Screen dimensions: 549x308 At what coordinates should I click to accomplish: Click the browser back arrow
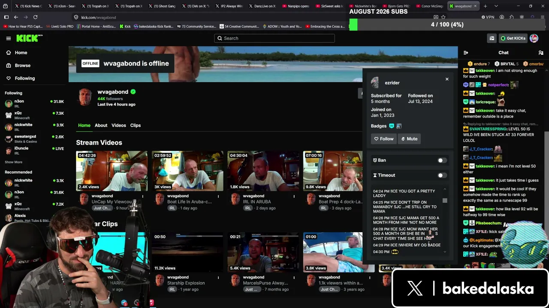(16, 17)
